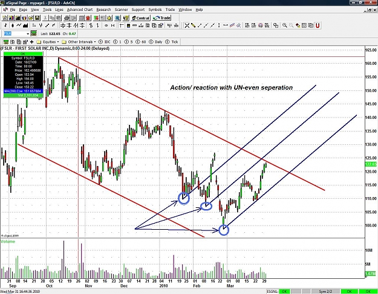
Task: Open the File menu
Action: (x=13, y=10)
